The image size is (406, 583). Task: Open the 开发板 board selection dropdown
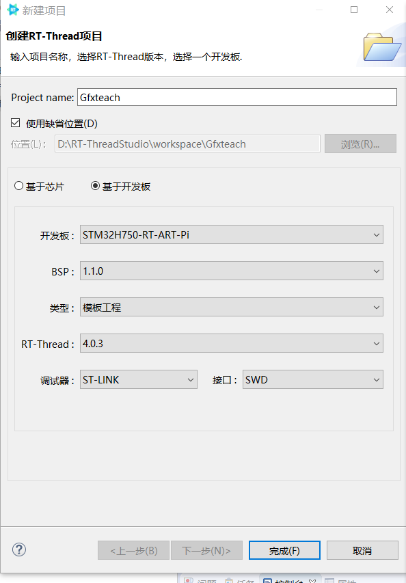pos(377,234)
